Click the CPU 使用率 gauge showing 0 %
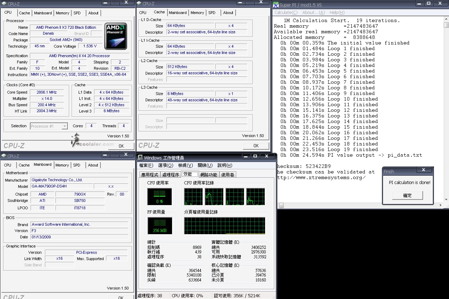This screenshot has width=449, height=299. (160, 197)
